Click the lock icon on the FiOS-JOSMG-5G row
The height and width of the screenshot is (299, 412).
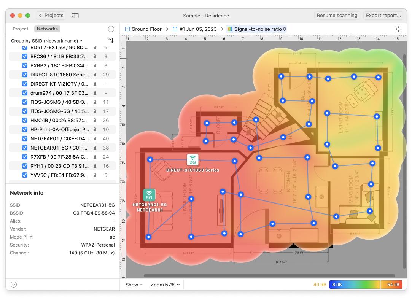click(95, 111)
